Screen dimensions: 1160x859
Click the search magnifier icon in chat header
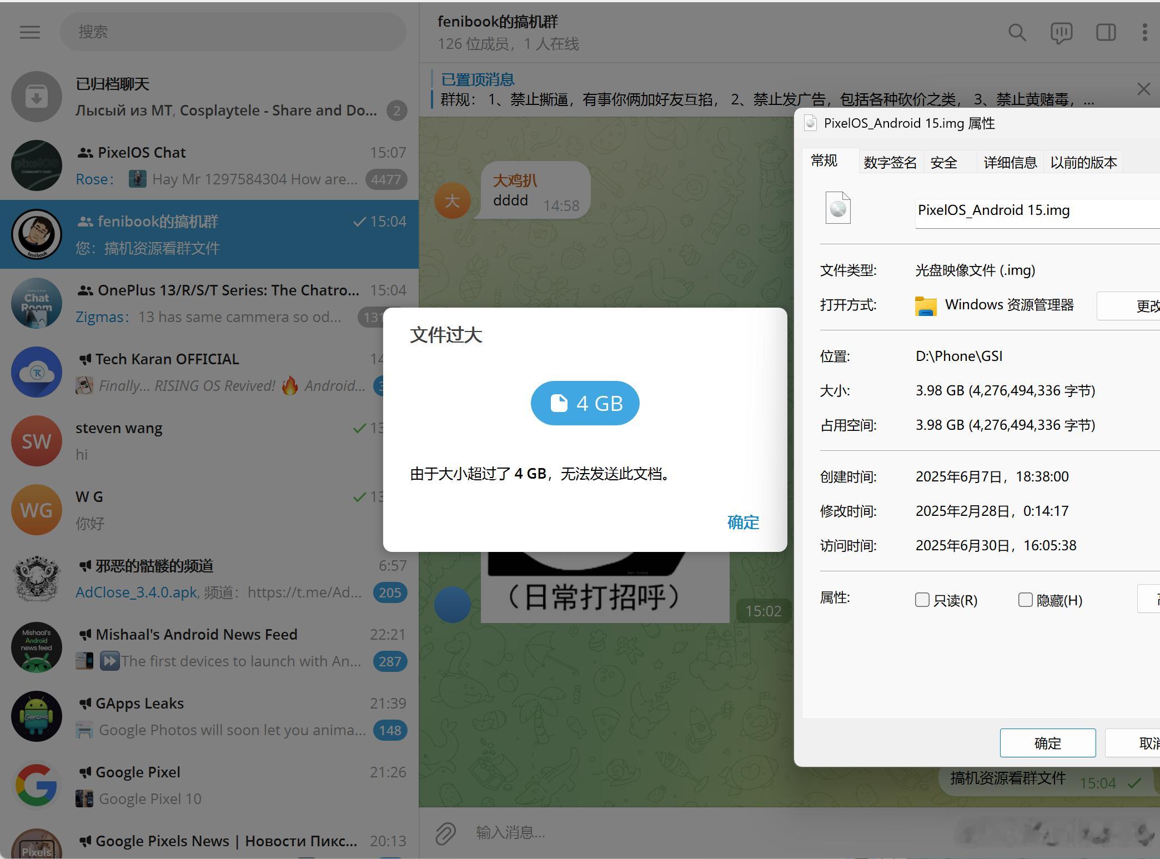pos(1017,33)
